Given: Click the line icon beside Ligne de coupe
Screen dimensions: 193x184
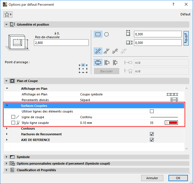Looking at the screenshot, I should [x=18, y=117].
